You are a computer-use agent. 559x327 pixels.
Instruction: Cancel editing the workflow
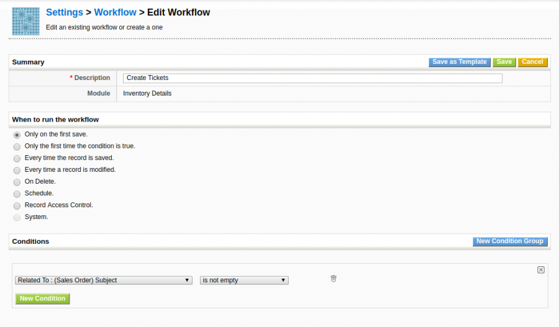532,62
